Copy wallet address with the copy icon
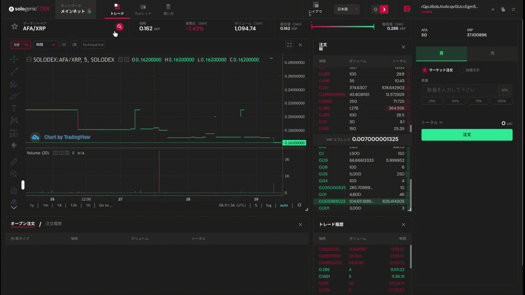This screenshot has height=295, width=525. [503, 10]
